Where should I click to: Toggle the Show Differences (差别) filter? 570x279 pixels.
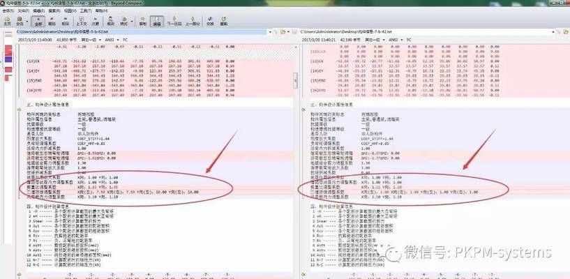click(x=52, y=21)
